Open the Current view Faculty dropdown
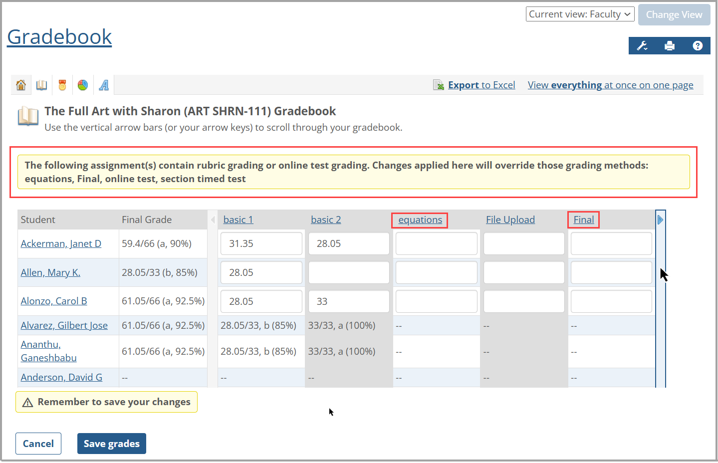The image size is (718, 463). tap(580, 14)
